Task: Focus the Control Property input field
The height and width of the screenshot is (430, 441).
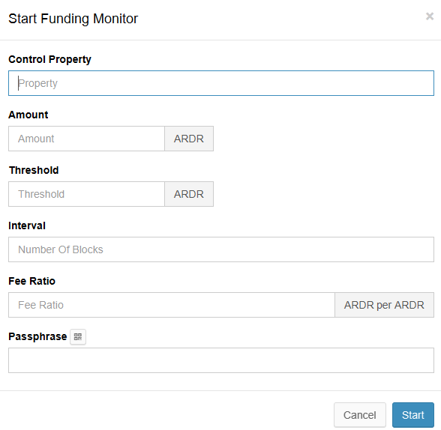Action: pos(221,83)
